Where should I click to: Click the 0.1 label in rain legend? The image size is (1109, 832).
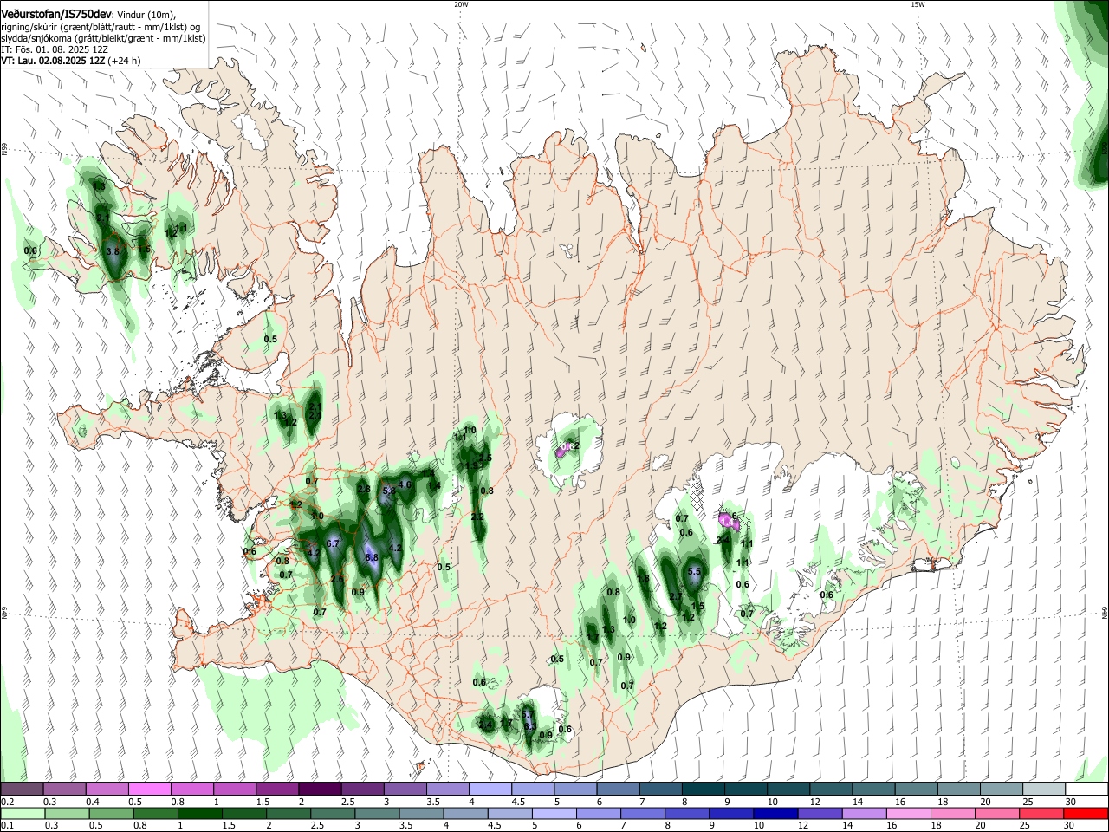6,826
